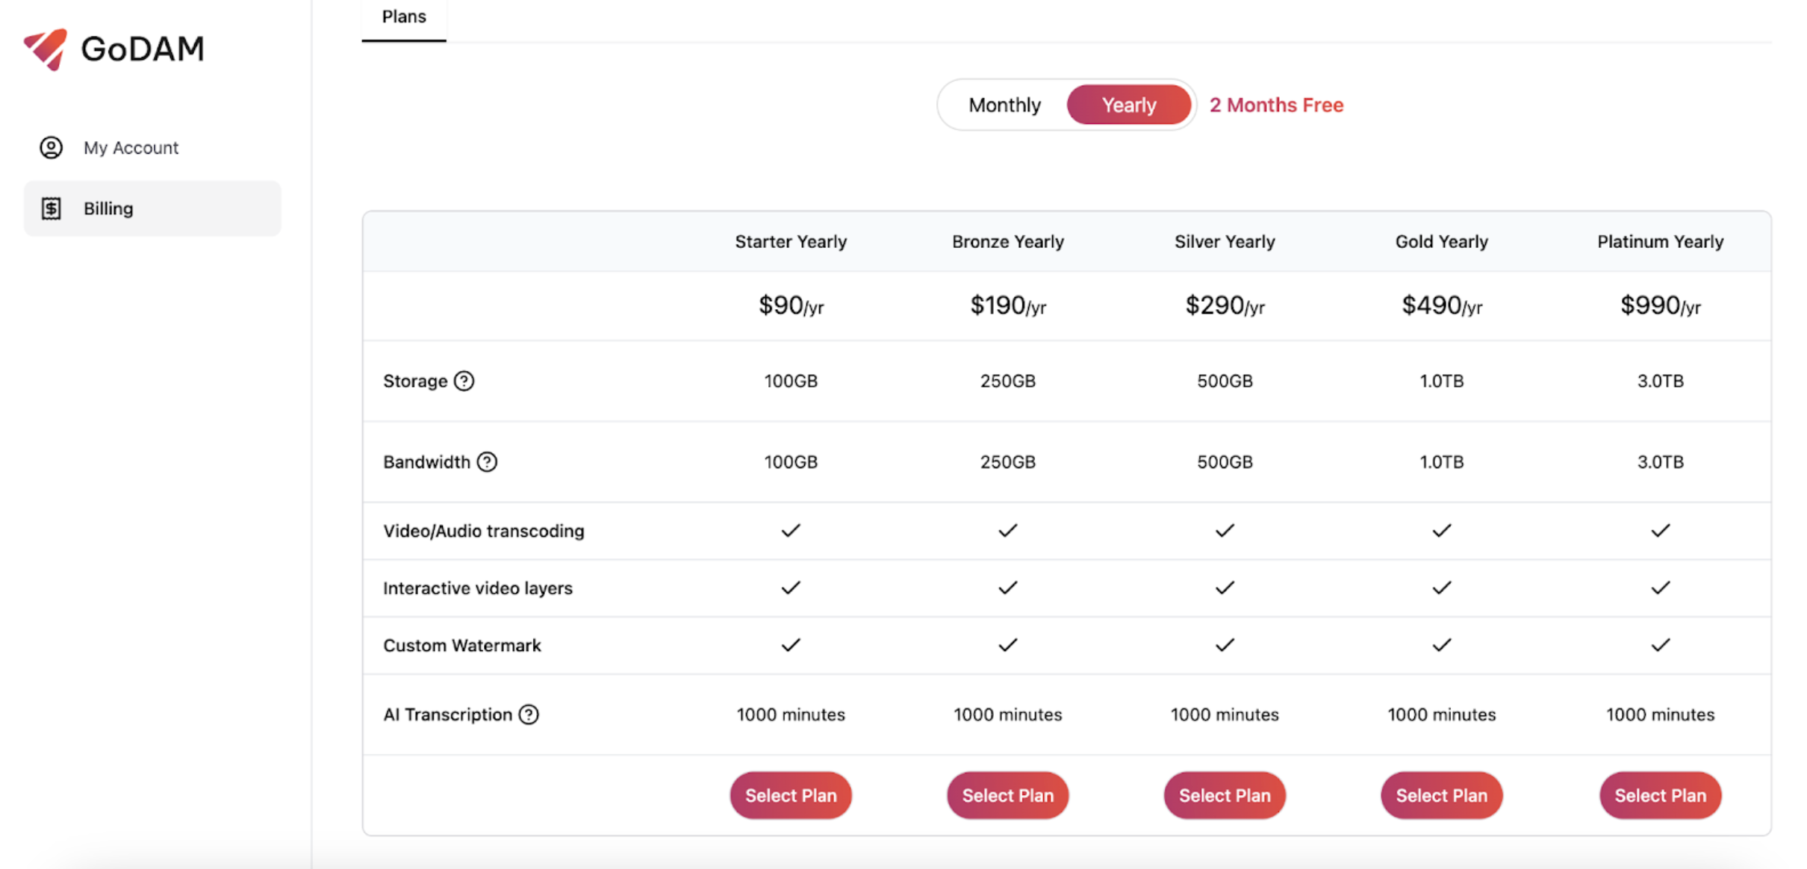Select Plan for Gold Yearly
1807x869 pixels.
pos(1441,795)
